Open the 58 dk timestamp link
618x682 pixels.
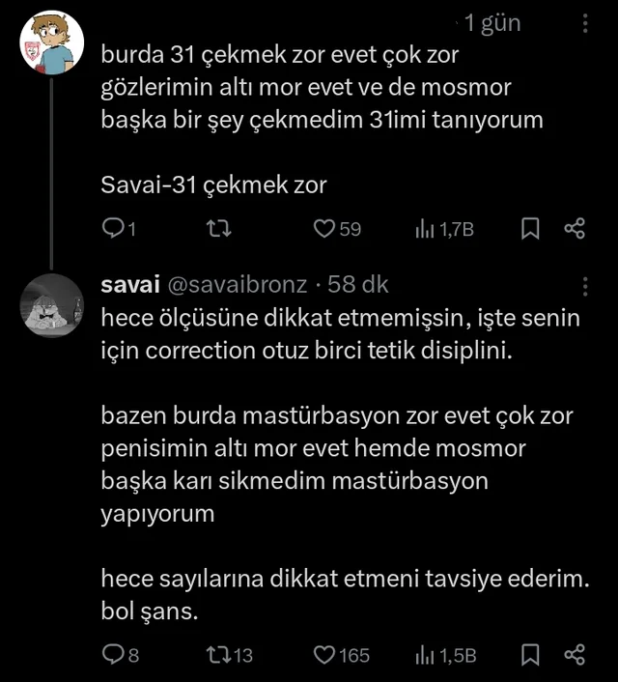pos(358,285)
